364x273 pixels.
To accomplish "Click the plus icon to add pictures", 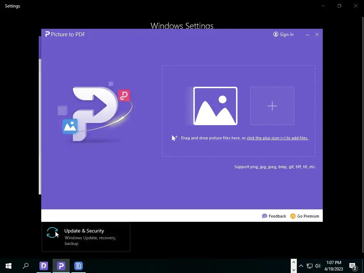I will pyautogui.click(x=272, y=106).
